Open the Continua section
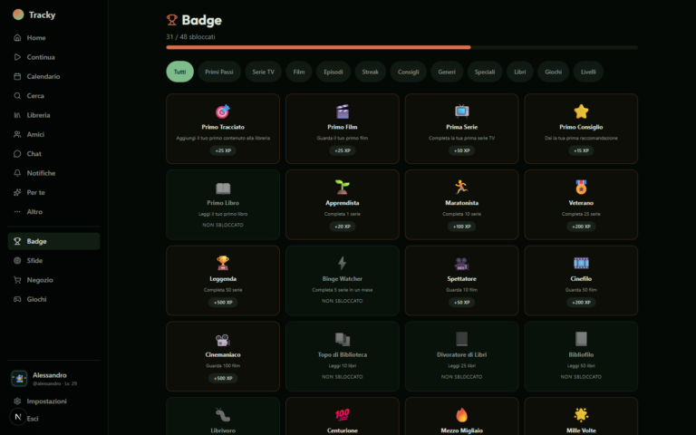This screenshot has height=435, width=696. click(x=53, y=57)
